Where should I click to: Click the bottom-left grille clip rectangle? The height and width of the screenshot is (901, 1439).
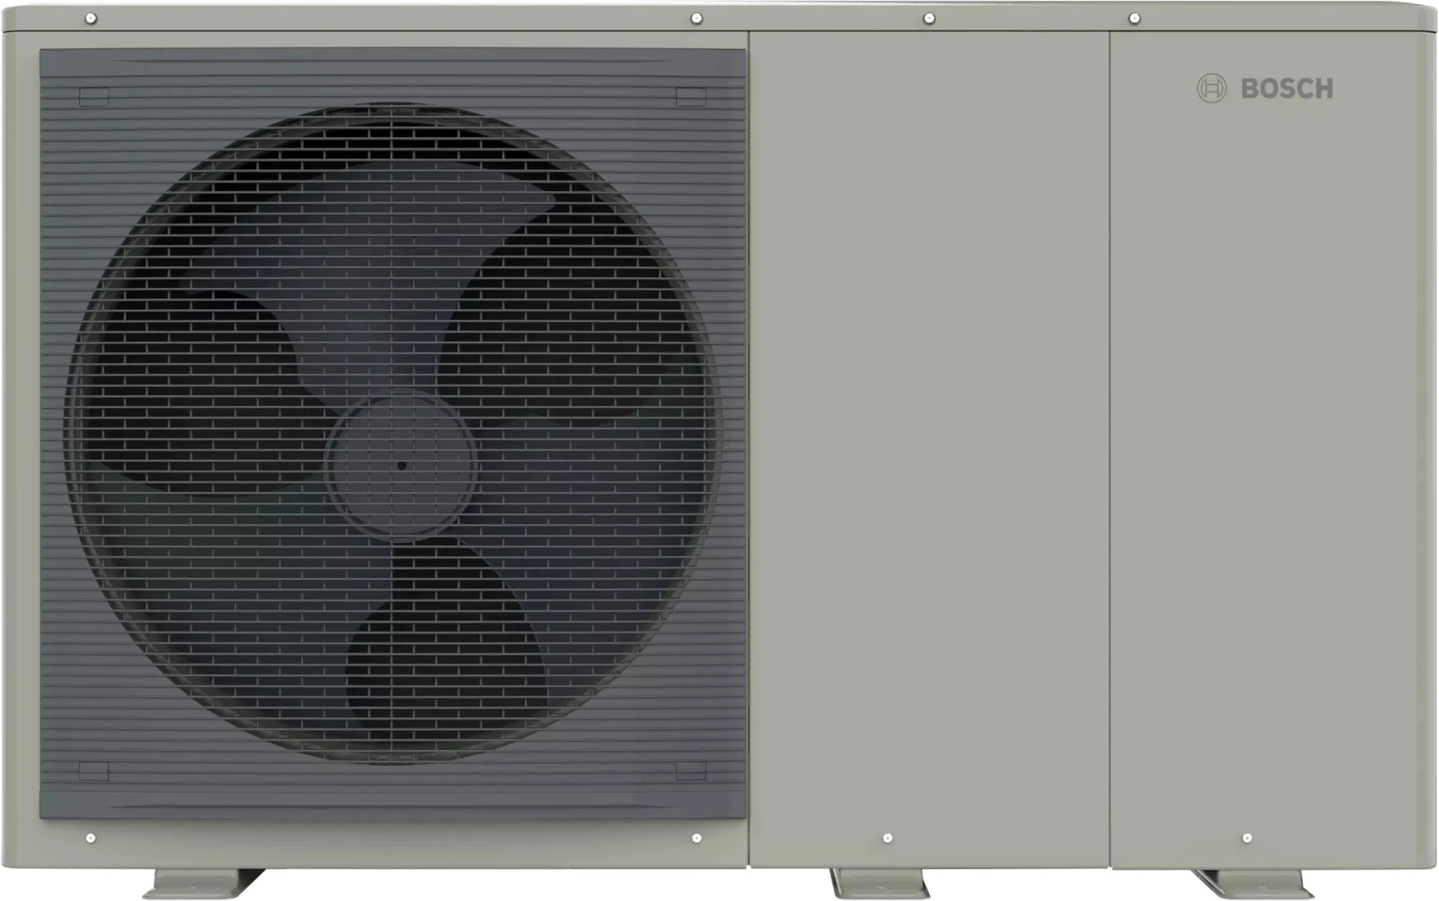point(93,770)
